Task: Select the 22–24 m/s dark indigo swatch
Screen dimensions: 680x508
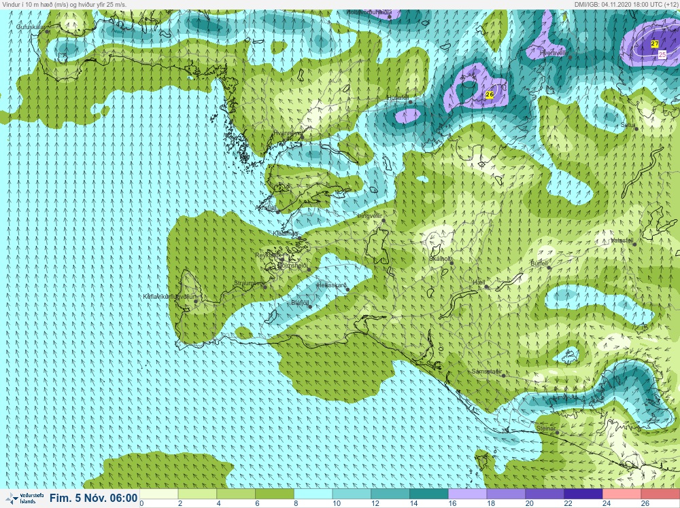Action: (x=583, y=494)
